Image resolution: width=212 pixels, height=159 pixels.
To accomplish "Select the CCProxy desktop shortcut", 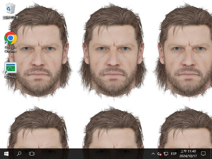I will (x=11, y=70).
